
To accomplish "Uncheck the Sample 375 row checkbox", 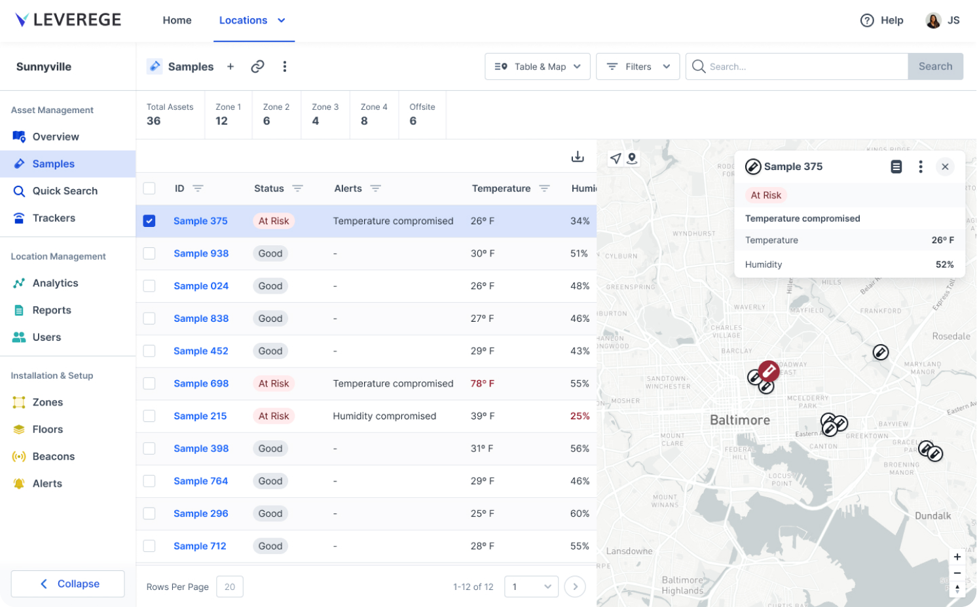I will point(149,220).
